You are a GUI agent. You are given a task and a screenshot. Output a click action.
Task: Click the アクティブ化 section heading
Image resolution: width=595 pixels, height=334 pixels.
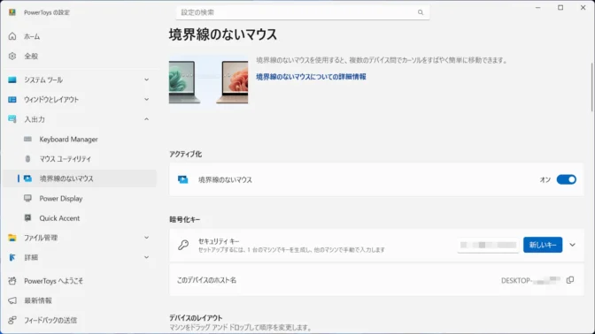point(186,154)
